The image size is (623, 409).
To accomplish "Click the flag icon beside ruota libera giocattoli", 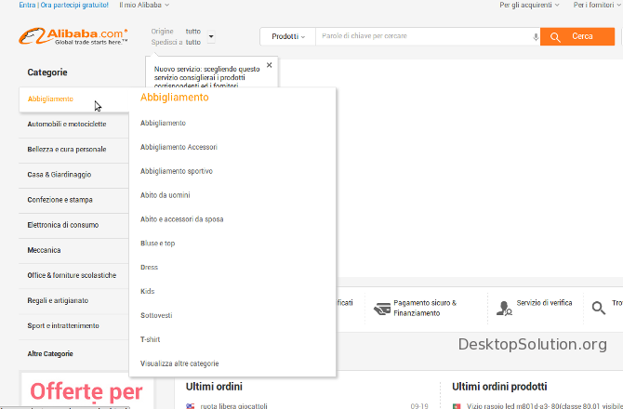I will (x=191, y=406).
